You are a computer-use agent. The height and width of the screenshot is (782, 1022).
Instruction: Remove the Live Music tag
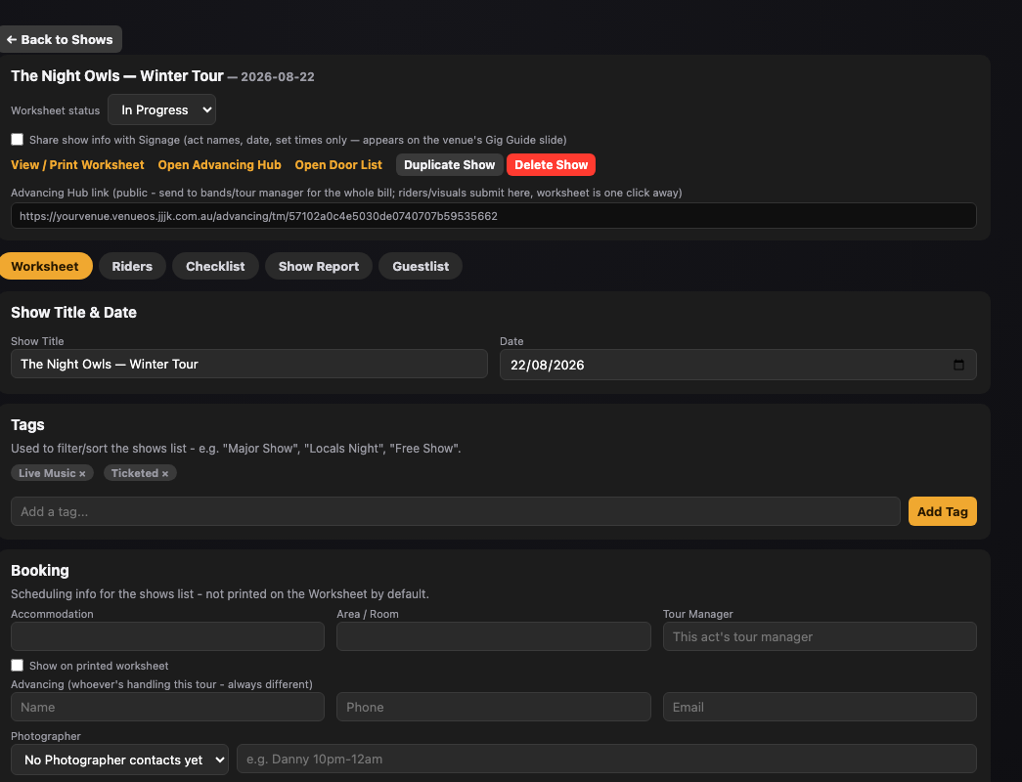click(x=82, y=474)
